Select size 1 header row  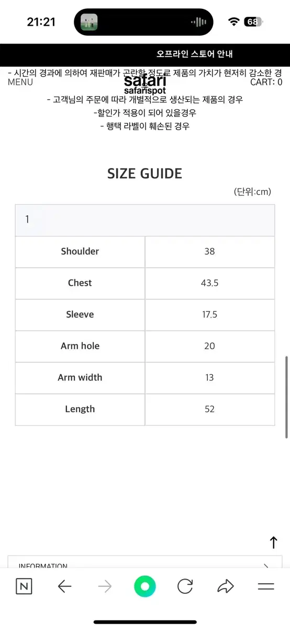click(145, 220)
